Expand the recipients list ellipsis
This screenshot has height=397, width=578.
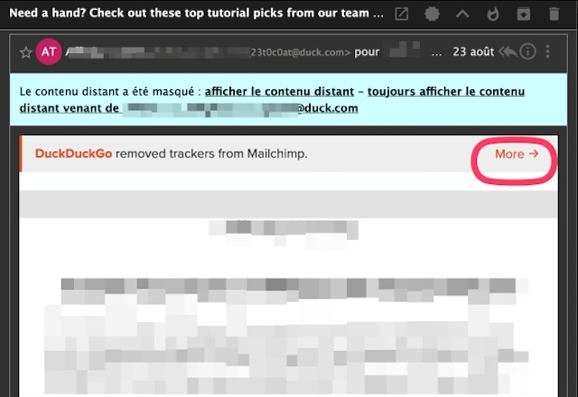tap(437, 52)
